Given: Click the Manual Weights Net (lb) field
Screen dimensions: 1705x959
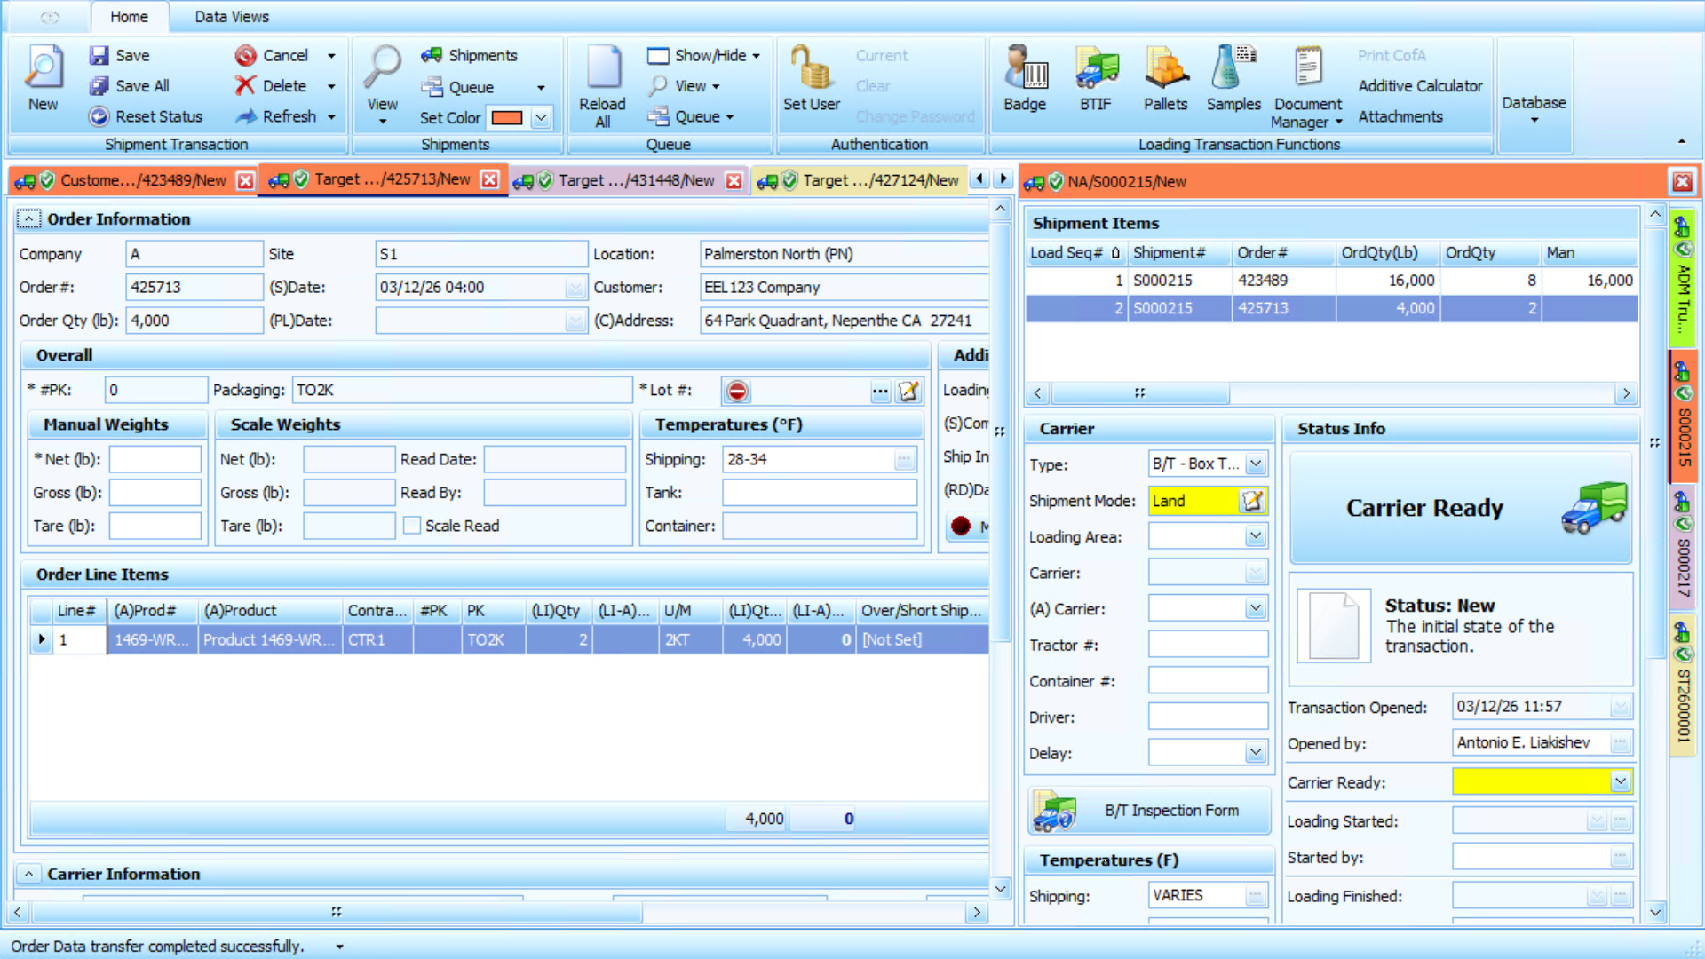Looking at the screenshot, I should [155, 459].
